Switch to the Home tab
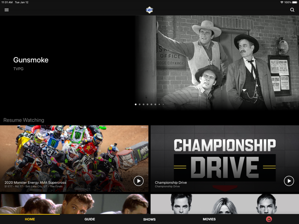 coord(30,219)
